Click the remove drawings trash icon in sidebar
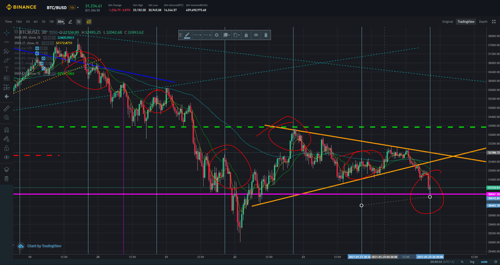500x265 pixels. click(x=6, y=179)
